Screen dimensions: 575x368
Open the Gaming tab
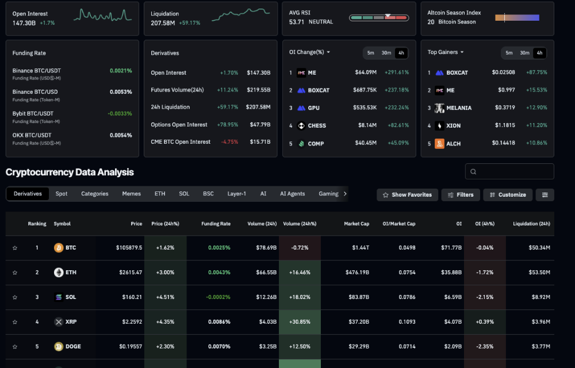point(328,194)
